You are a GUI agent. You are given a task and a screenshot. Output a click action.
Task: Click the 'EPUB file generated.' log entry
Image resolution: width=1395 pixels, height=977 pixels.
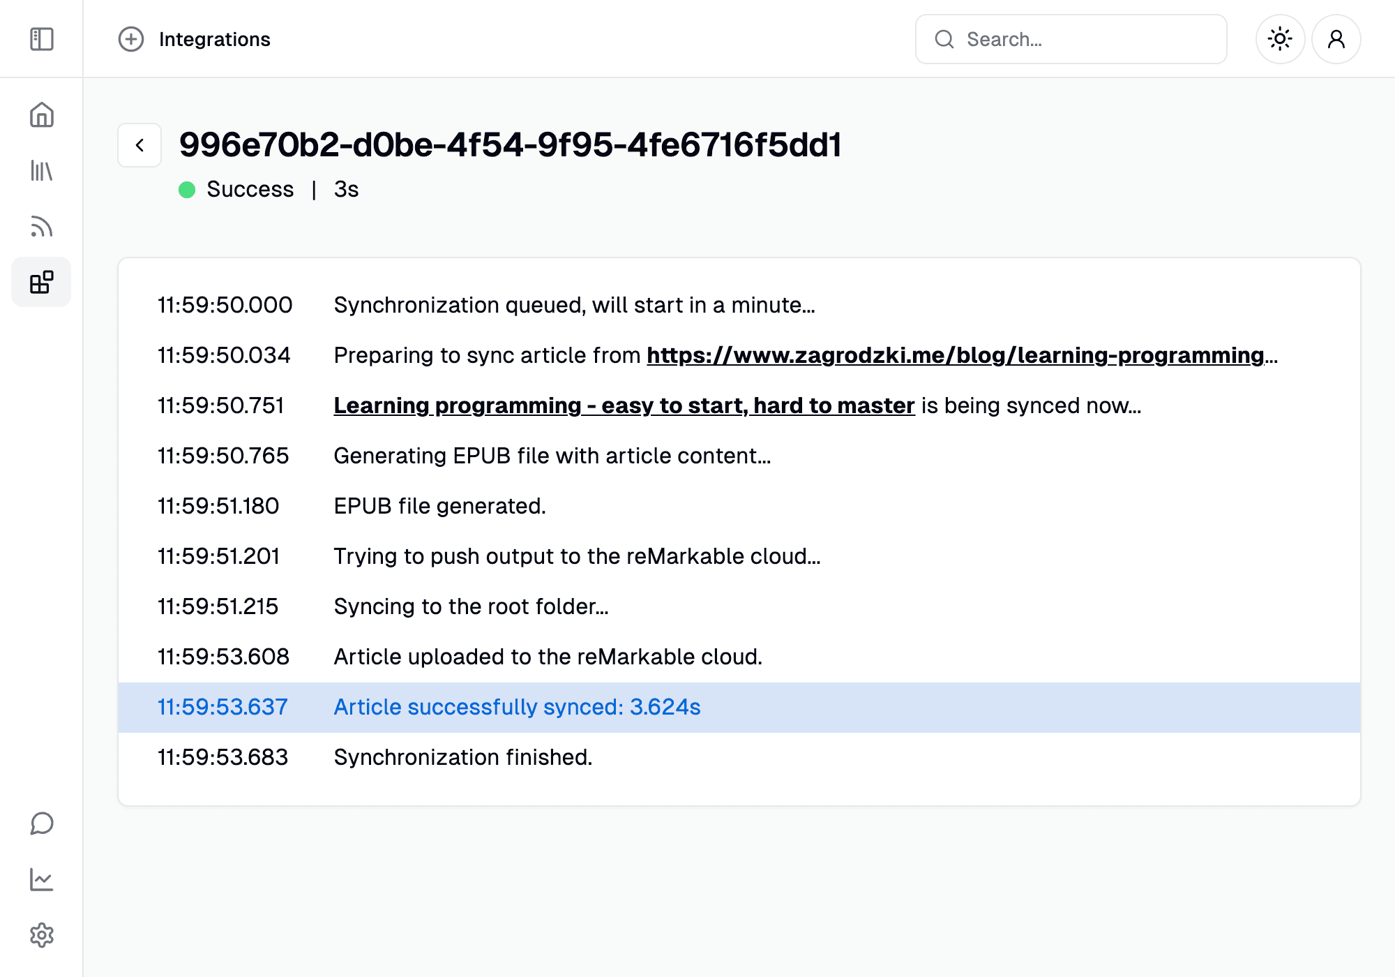point(439,506)
